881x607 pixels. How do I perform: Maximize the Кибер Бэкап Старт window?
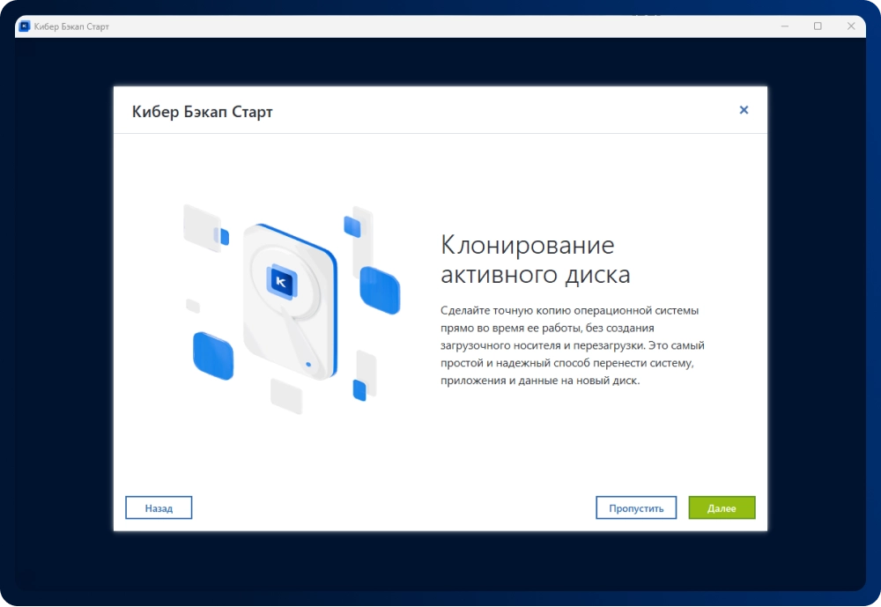(x=818, y=26)
